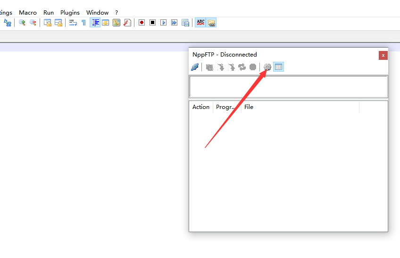Toggle Synchronize Vertical Scrolling icon

tap(48, 23)
